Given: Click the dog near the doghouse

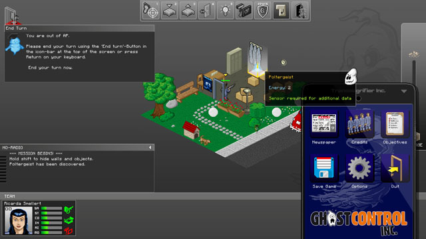Looking at the screenshot, I should click(205, 140).
